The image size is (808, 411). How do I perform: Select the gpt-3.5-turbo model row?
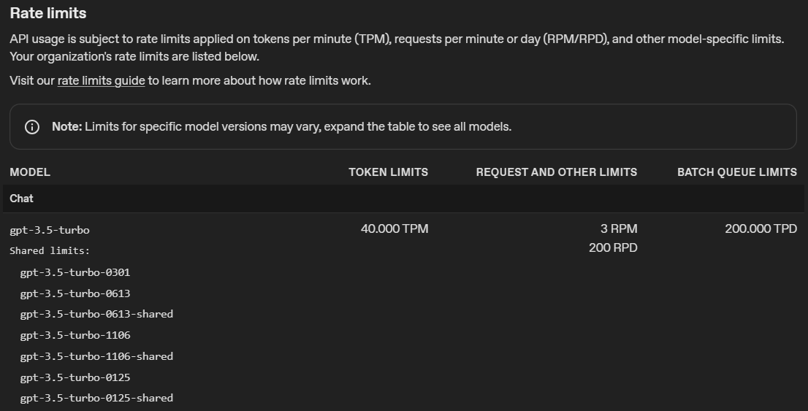point(50,230)
